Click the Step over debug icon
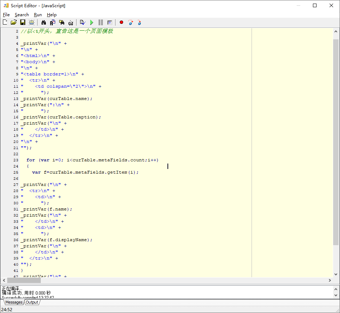 [x=131, y=22]
